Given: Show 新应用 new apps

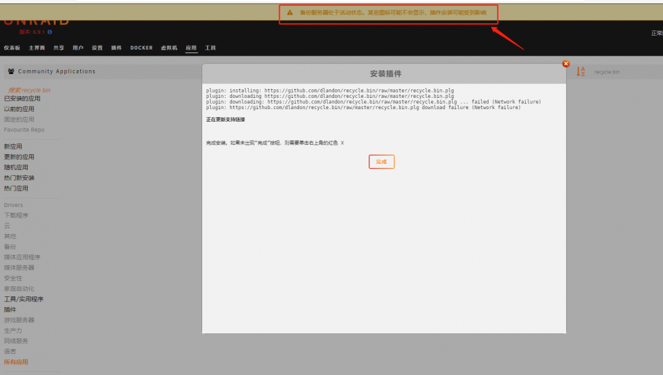Looking at the screenshot, I should (x=13, y=146).
